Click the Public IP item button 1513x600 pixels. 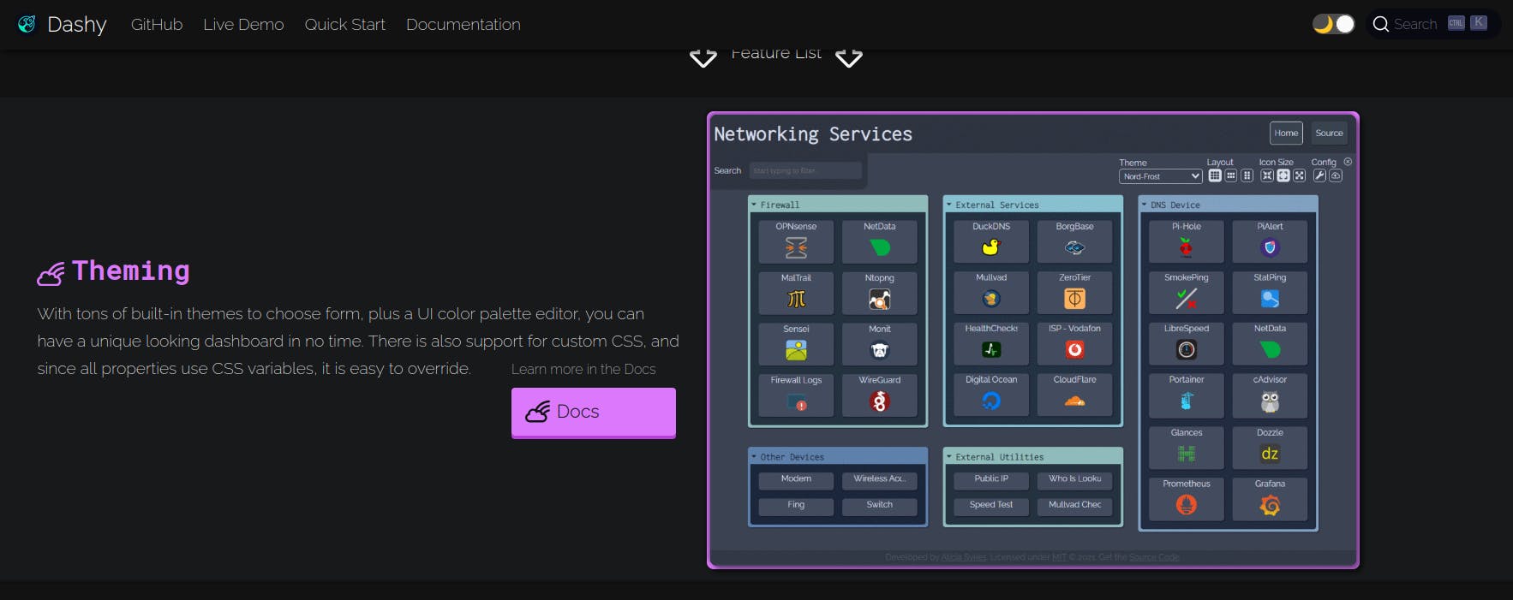pos(991,479)
